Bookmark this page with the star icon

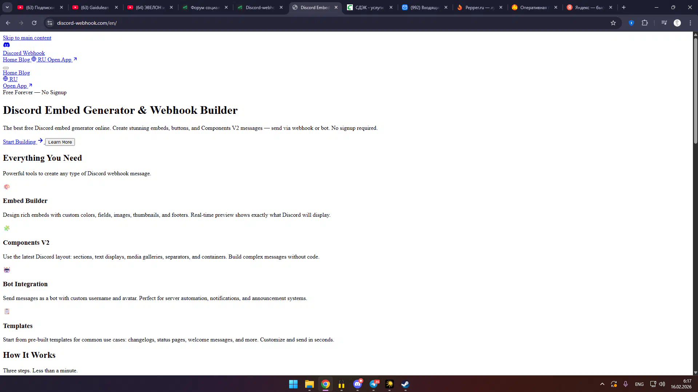(613, 23)
